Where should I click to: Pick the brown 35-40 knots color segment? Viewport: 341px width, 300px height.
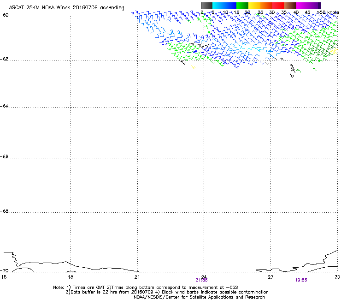point(290,6)
